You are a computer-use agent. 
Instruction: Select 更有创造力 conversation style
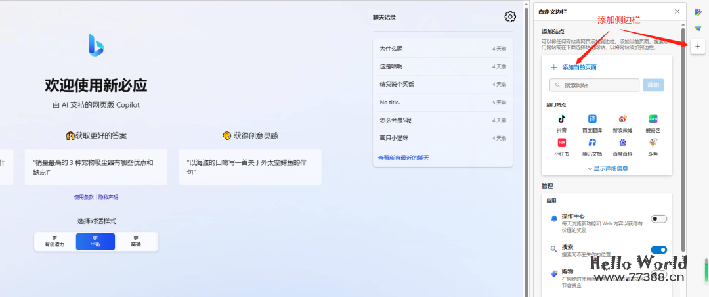(x=54, y=241)
